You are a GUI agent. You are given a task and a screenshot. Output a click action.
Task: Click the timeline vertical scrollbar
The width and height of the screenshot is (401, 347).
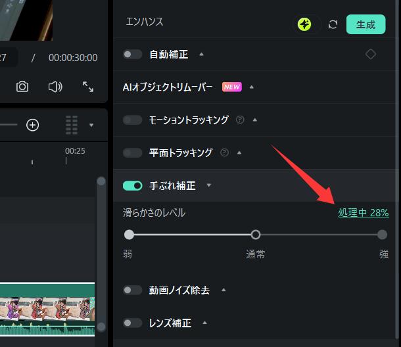[101, 254]
